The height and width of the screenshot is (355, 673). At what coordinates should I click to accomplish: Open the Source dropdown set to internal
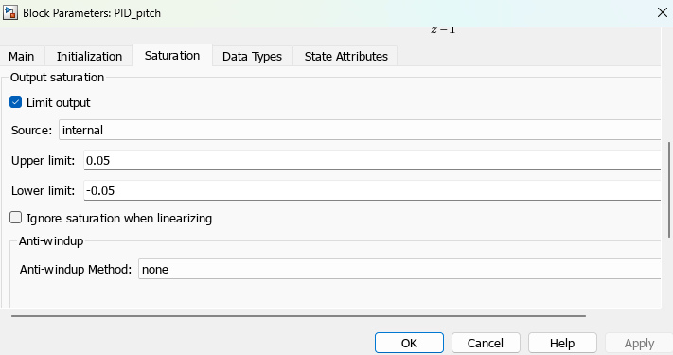pos(360,130)
